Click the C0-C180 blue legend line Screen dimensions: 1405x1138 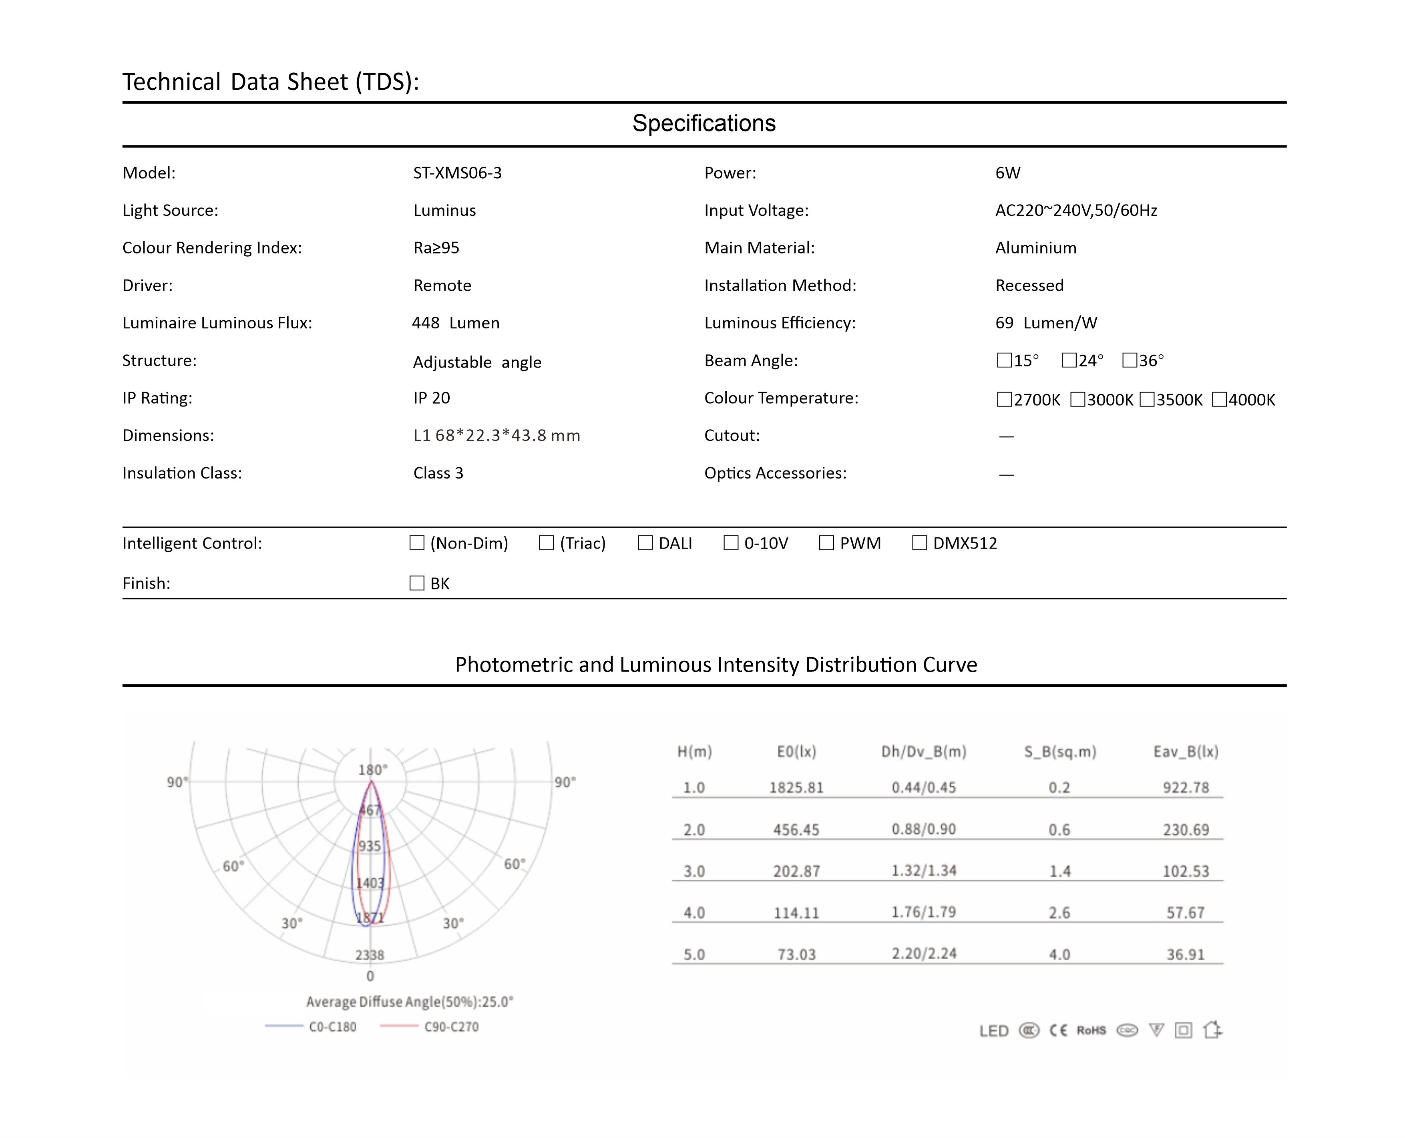click(284, 1027)
